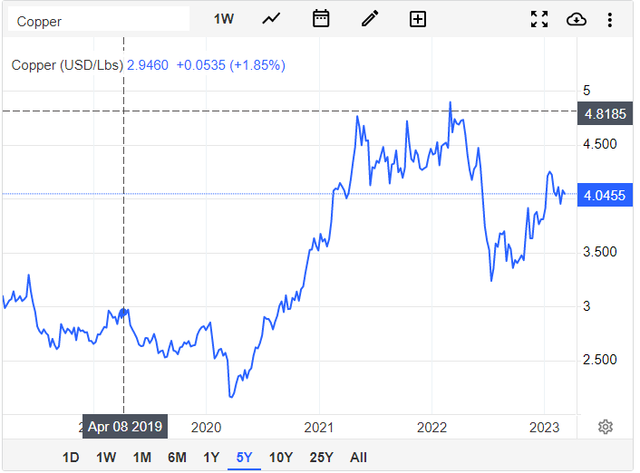Select the 1Y time range
This screenshot has height=473, width=640.
coord(211,457)
